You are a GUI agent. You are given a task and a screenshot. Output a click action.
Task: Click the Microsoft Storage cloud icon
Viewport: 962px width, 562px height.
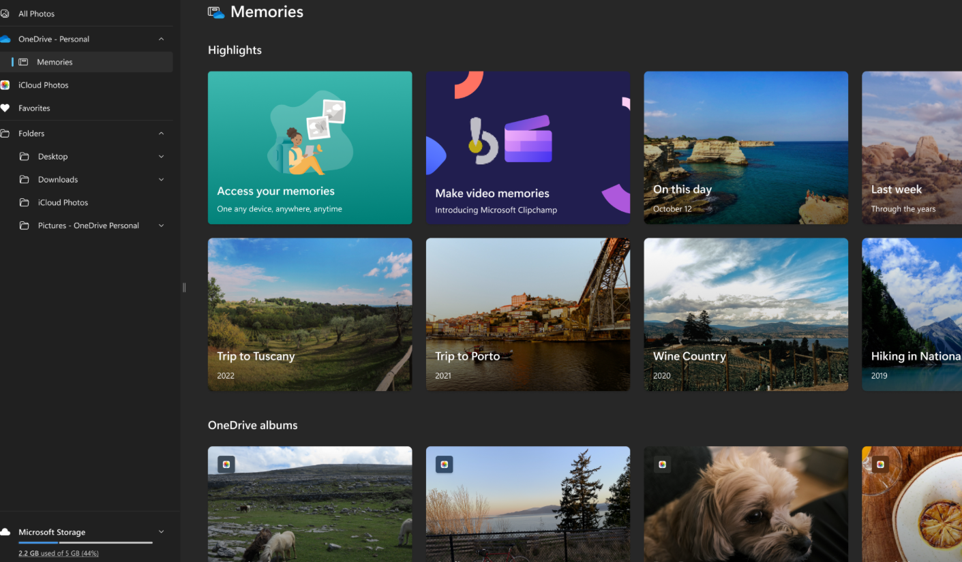point(5,532)
